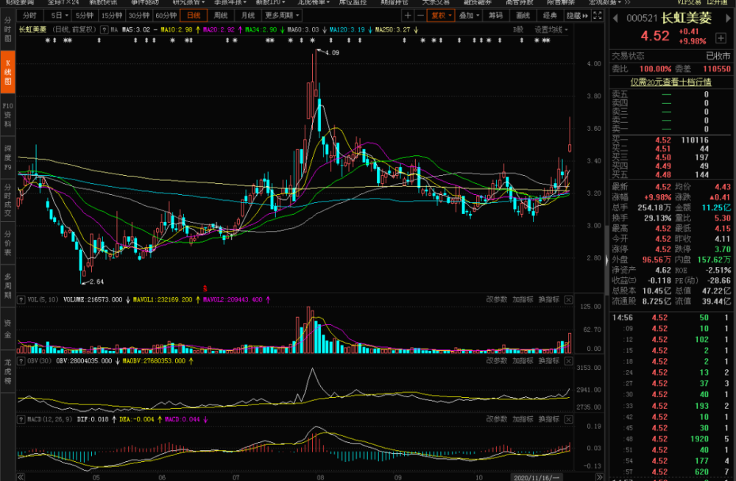Add 长虹美菱 to watchlist with plus box
Image resolution: width=736 pixels, height=481 pixels.
[x=721, y=38]
